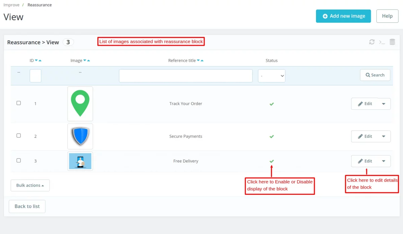
Task: Expand actions arrow for Track Your Order
Action: tap(384, 104)
